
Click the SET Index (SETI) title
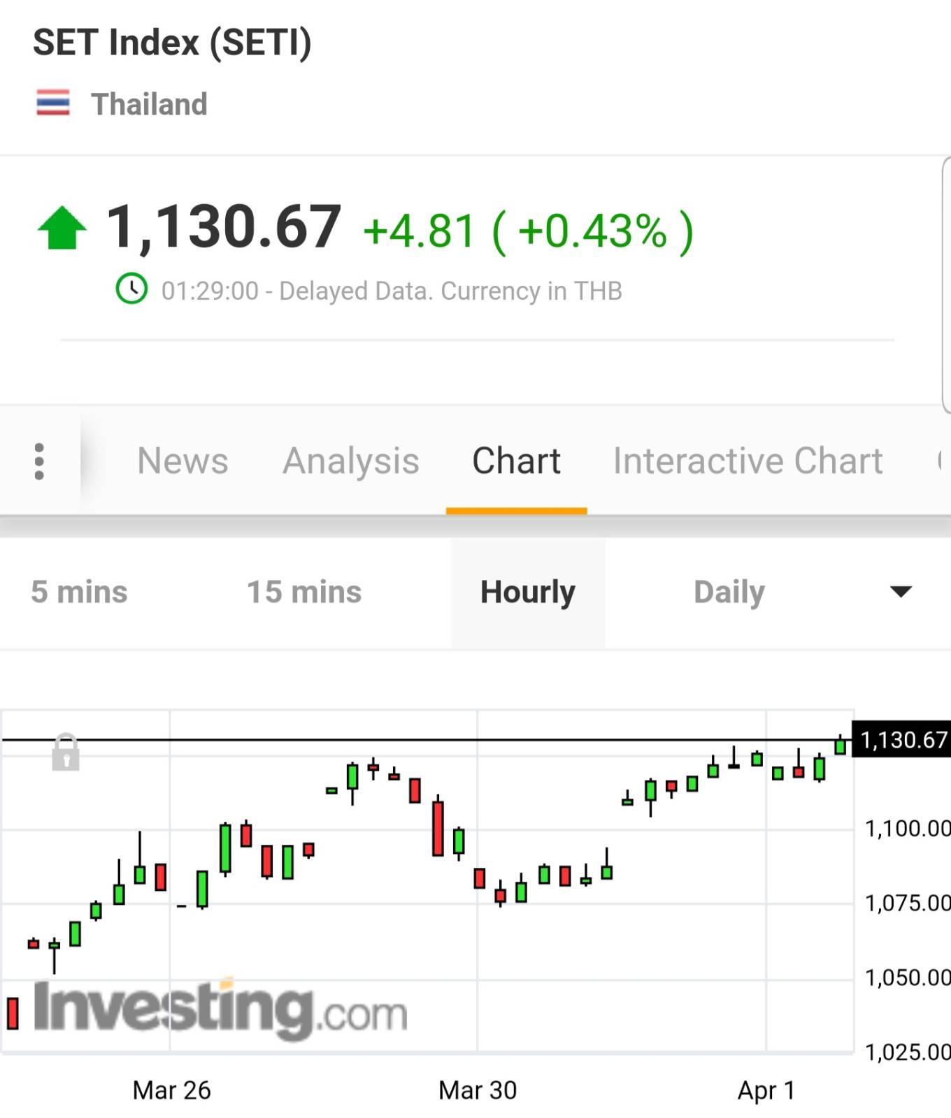pyautogui.click(x=172, y=43)
